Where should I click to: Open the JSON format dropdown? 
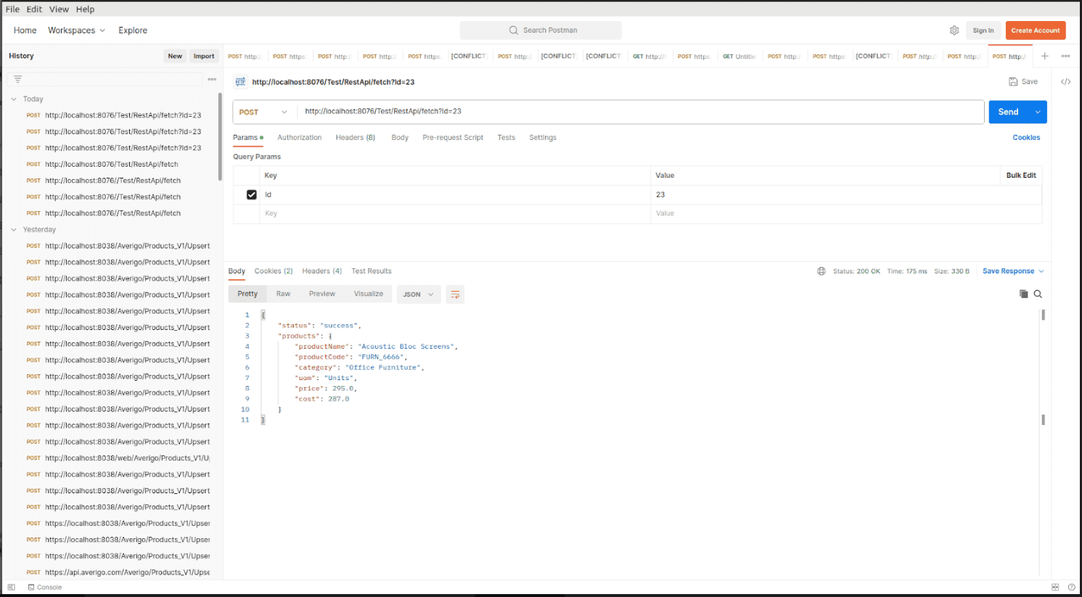click(419, 295)
